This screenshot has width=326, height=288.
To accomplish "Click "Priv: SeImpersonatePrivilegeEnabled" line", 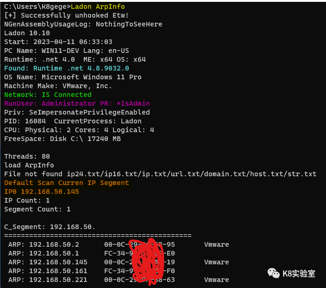I will 77,112.
